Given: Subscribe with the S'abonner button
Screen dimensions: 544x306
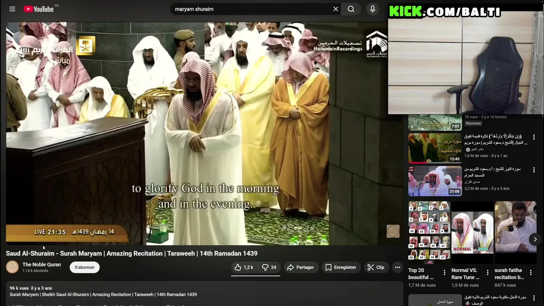Looking at the screenshot, I should tap(85, 267).
